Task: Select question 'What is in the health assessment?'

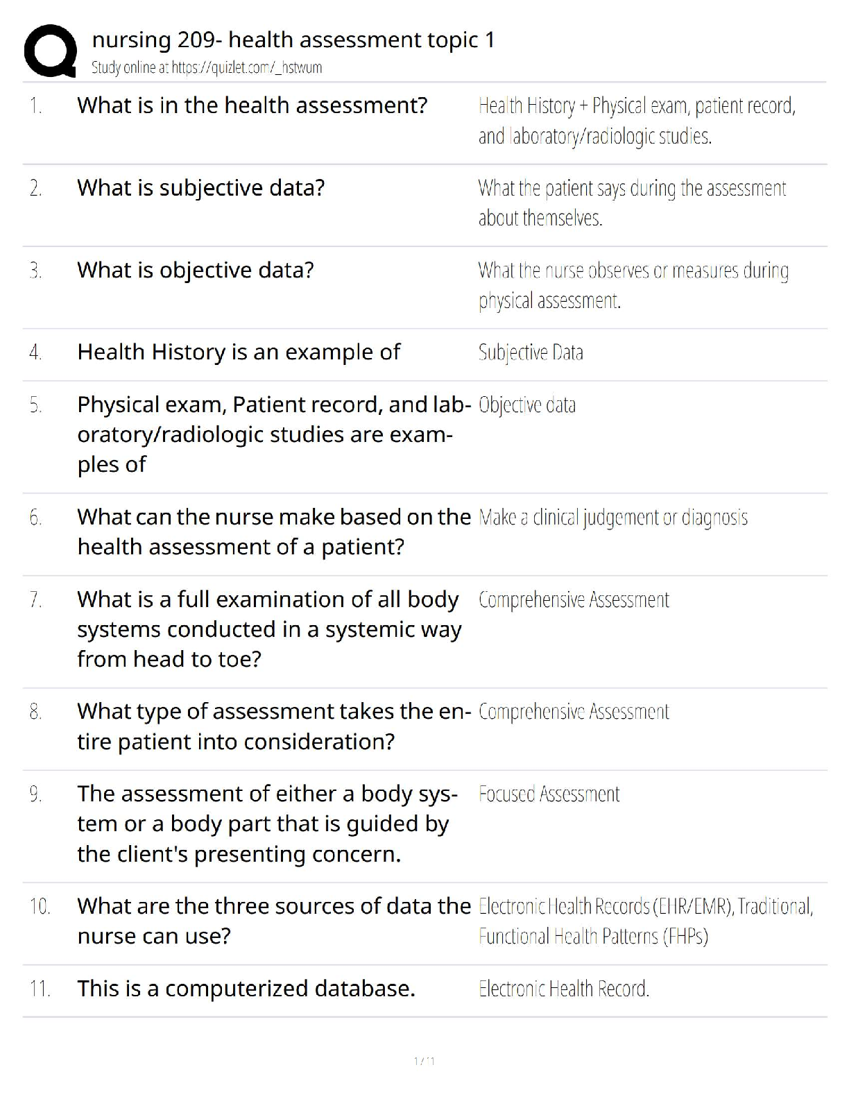Action: (252, 105)
